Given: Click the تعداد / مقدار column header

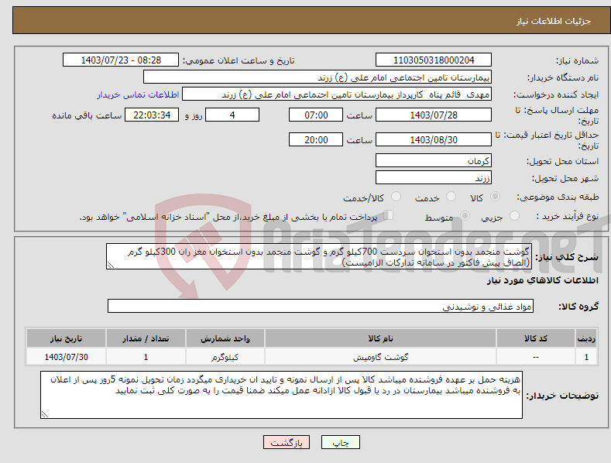Looking at the screenshot, I should click(146, 338).
